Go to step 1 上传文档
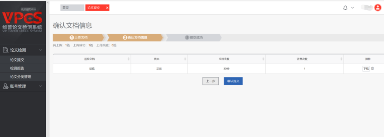 [x=79, y=38]
